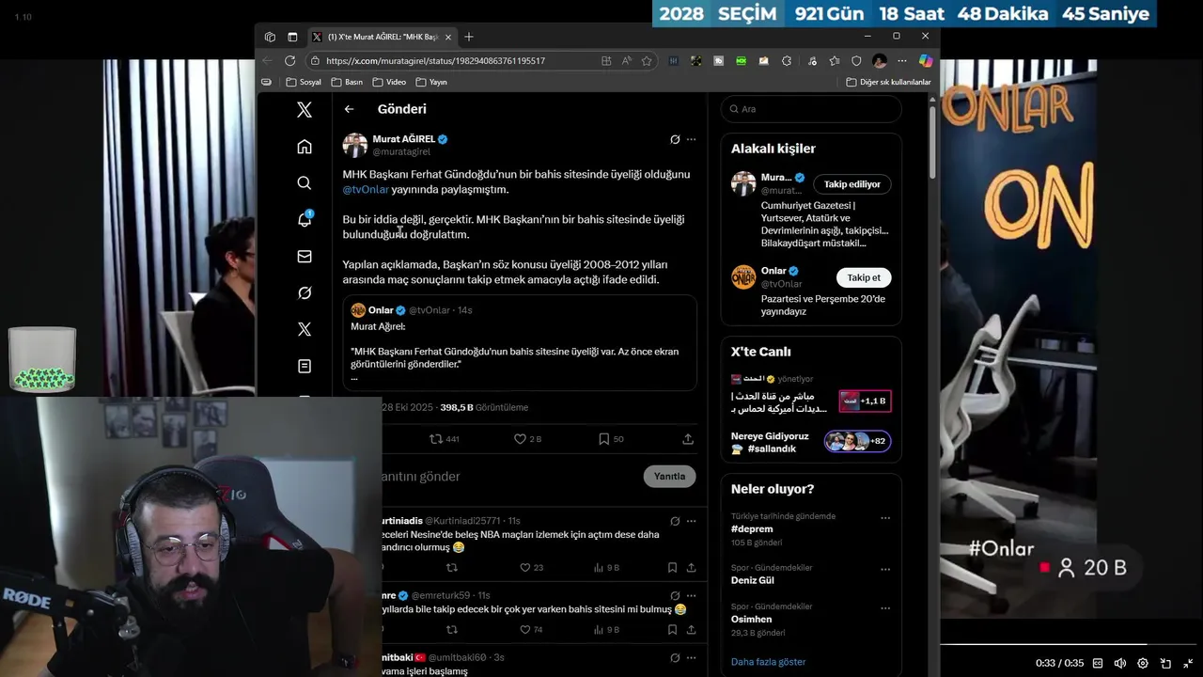Open Notifications bell icon in sidebar
The height and width of the screenshot is (677, 1203).
pos(305,219)
